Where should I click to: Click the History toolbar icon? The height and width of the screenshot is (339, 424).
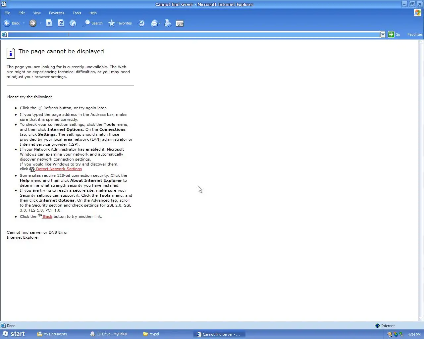(141, 23)
